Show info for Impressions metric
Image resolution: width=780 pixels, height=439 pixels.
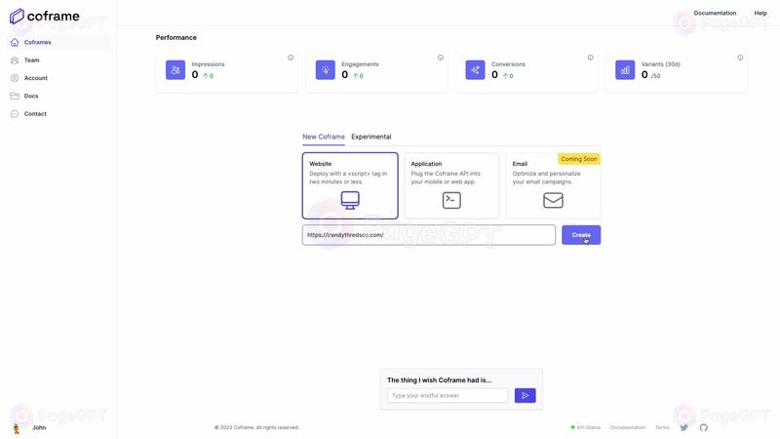(x=291, y=58)
